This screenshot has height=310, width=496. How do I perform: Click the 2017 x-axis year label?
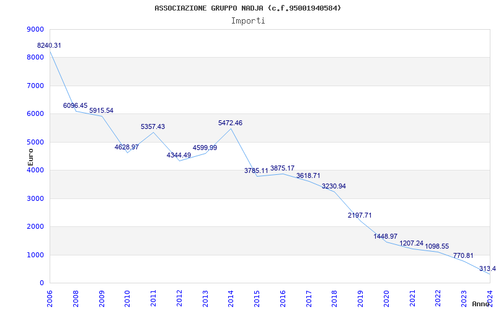click(x=309, y=299)
